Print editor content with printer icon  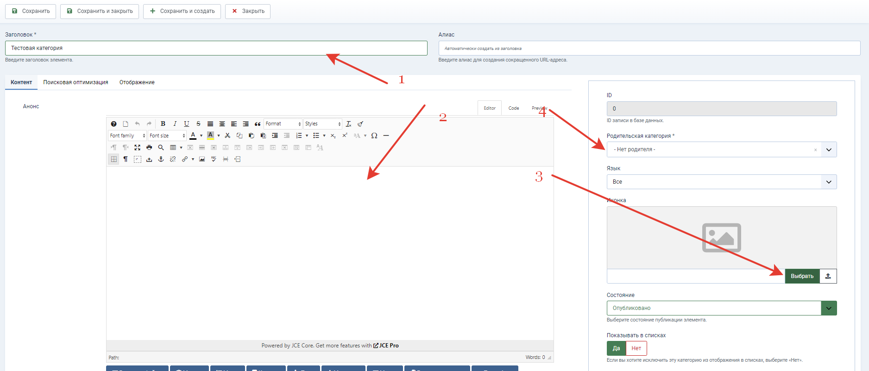click(149, 148)
